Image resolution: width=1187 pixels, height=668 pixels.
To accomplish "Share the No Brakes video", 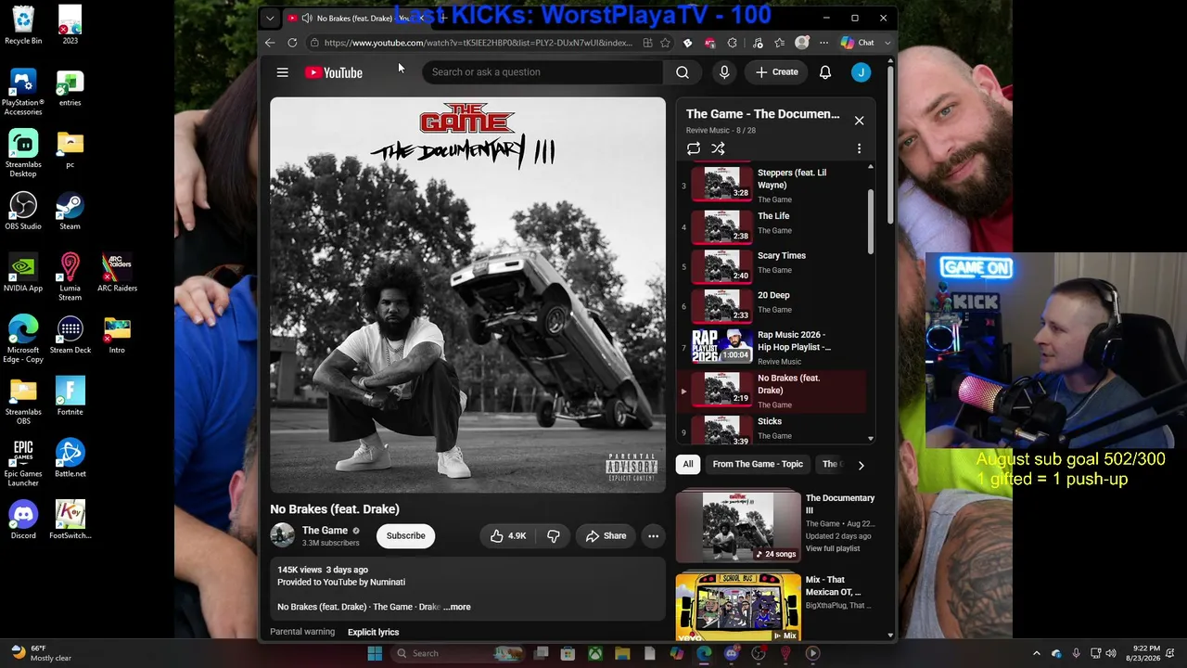I will [x=606, y=535].
